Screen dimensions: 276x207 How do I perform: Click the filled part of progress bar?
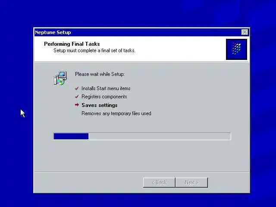(71, 136)
